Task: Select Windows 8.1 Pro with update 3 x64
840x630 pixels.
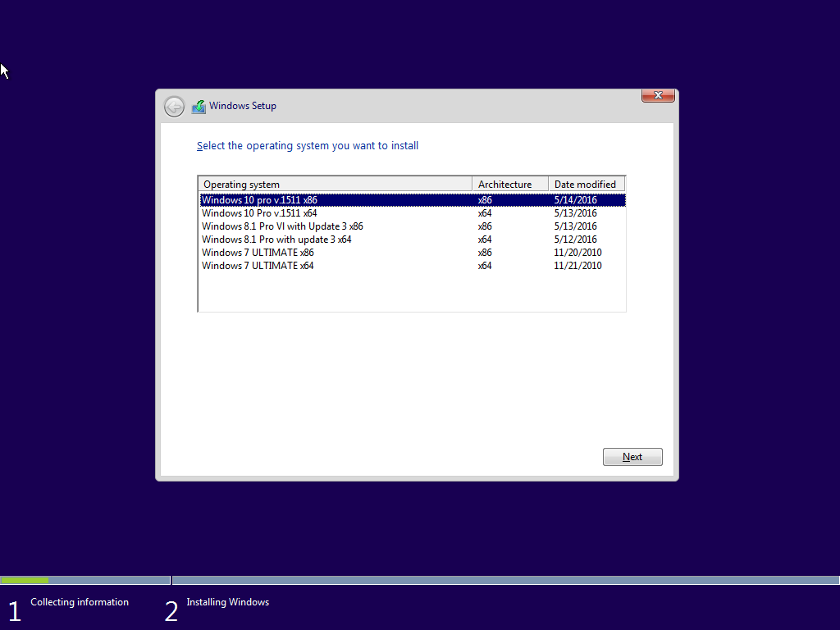Action: tap(413, 240)
